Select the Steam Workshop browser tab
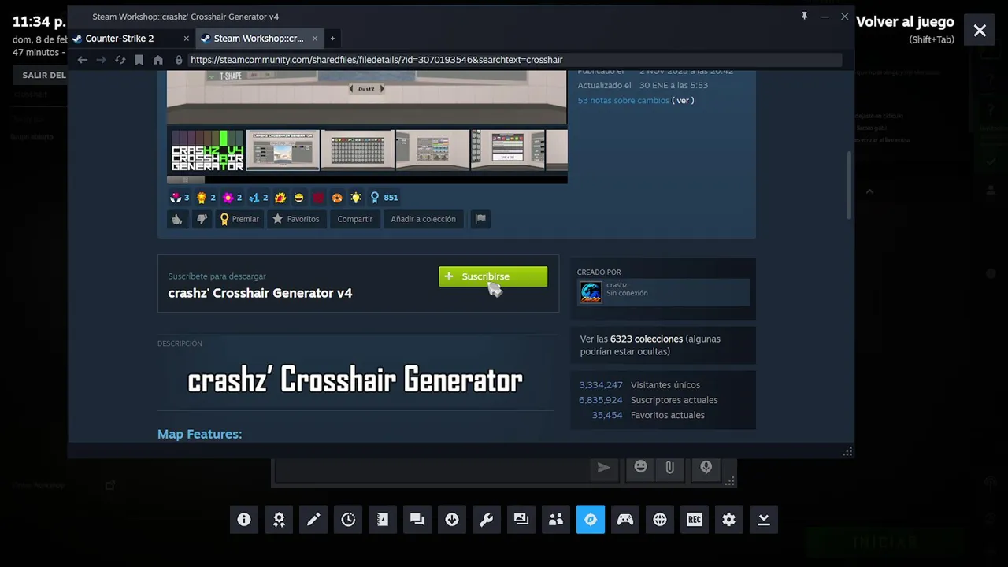The width and height of the screenshot is (1008, 567). [258, 39]
